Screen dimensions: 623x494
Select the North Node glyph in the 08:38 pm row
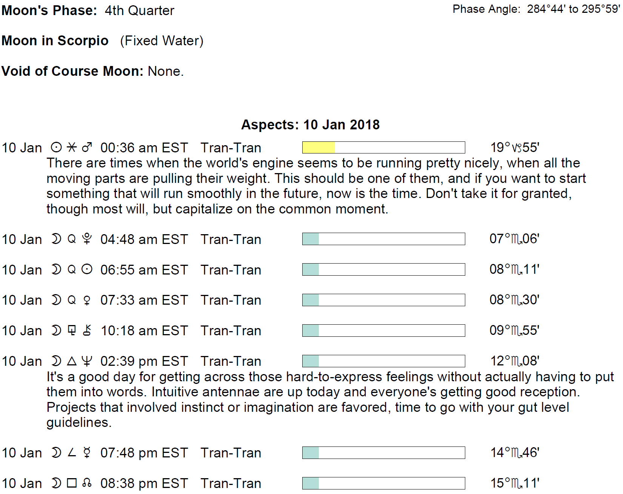pos(87,483)
